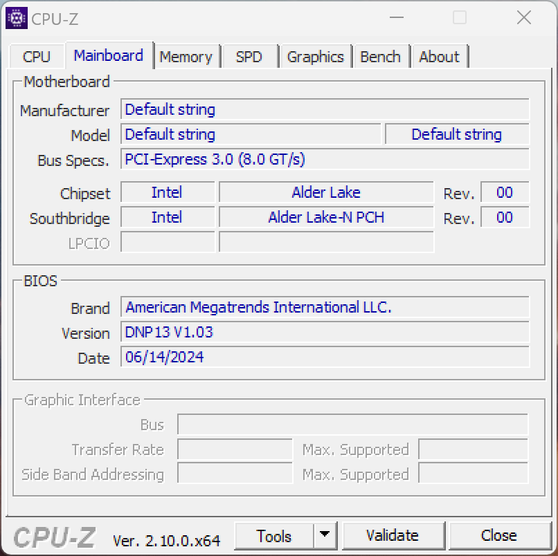
Task: Click the Side Band Addressing field
Action: [235, 473]
